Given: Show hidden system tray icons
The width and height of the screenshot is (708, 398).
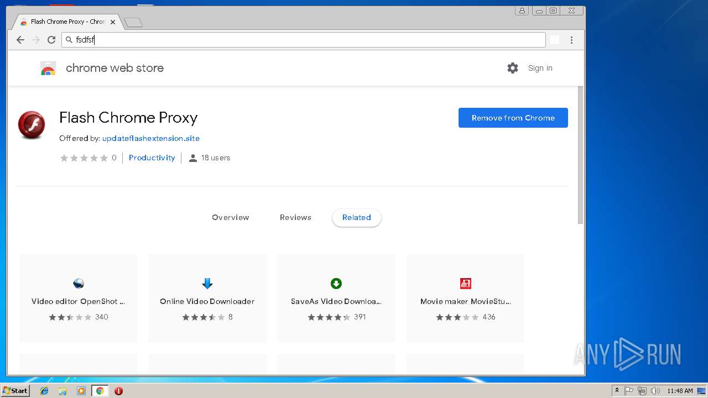Looking at the screenshot, I should tap(617, 391).
